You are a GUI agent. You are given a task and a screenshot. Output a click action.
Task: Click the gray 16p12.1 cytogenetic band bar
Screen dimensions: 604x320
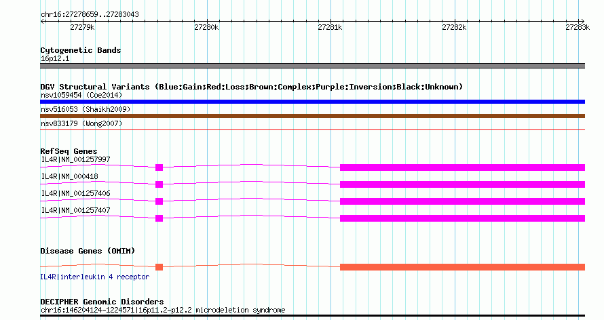(x=312, y=66)
